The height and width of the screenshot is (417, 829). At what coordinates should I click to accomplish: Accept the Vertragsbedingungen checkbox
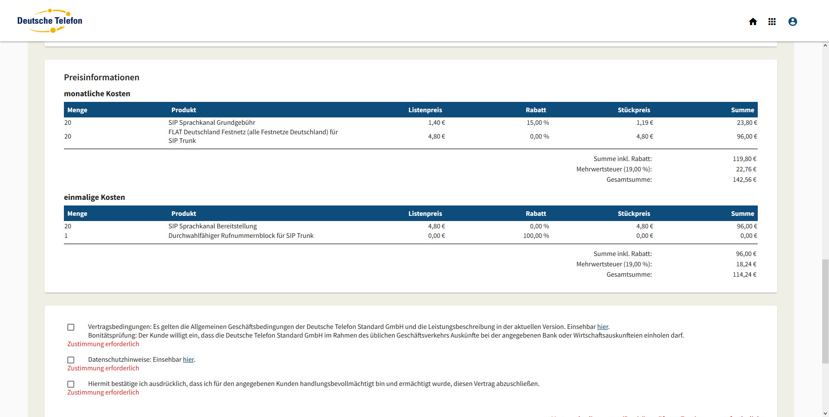click(71, 327)
